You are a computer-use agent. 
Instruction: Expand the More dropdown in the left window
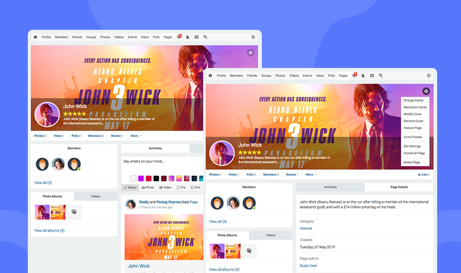point(136,136)
